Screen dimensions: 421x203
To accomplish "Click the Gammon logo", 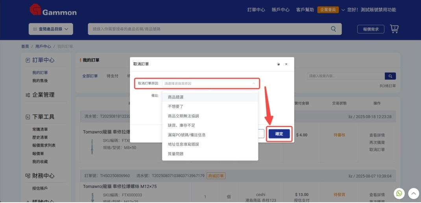I will [x=53, y=11].
